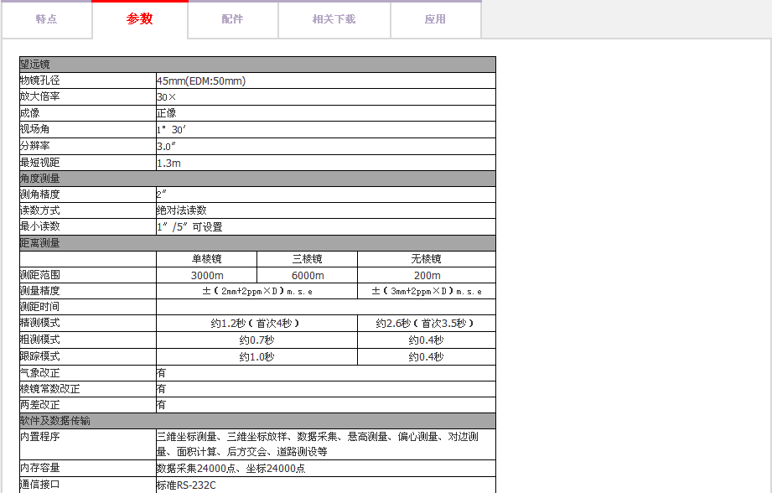This screenshot has width=772, height=493.
Task: Click the 绝对法读数 value cell
Action: [182, 210]
